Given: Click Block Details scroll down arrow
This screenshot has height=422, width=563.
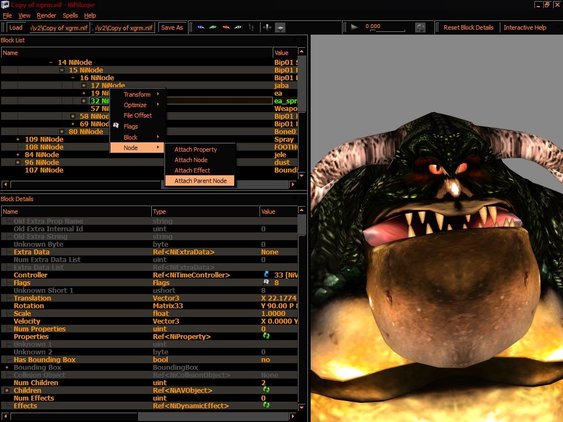Looking at the screenshot, I should pos(302,407).
